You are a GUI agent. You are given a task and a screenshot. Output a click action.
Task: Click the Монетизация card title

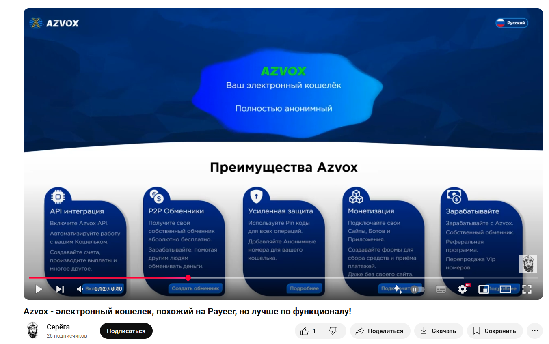pos(371,211)
